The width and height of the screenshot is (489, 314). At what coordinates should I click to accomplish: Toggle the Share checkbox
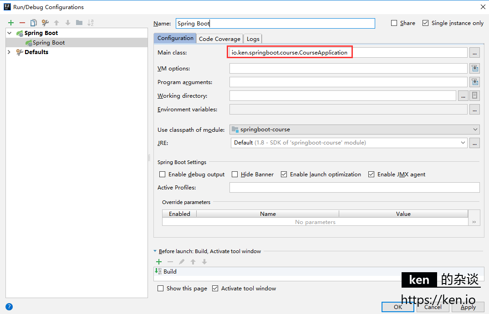(x=394, y=23)
